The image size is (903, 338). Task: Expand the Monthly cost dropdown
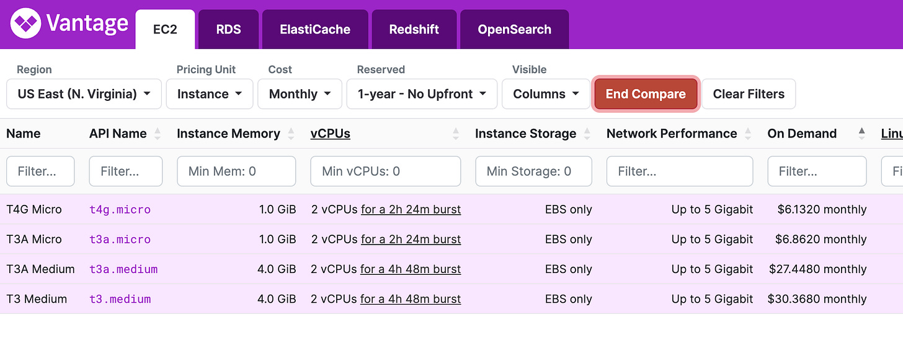(x=300, y=94)
